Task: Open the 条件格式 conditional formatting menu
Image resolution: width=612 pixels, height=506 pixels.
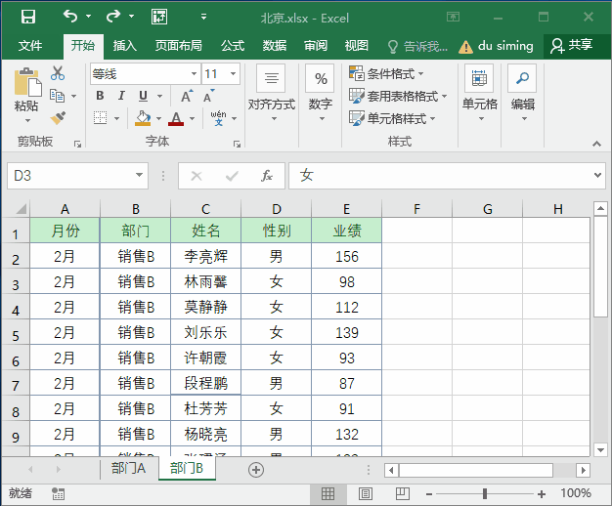Action: point(386,73)
